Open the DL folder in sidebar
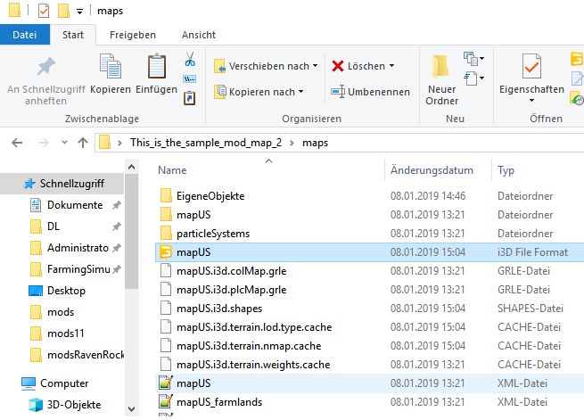 (53, 226)
